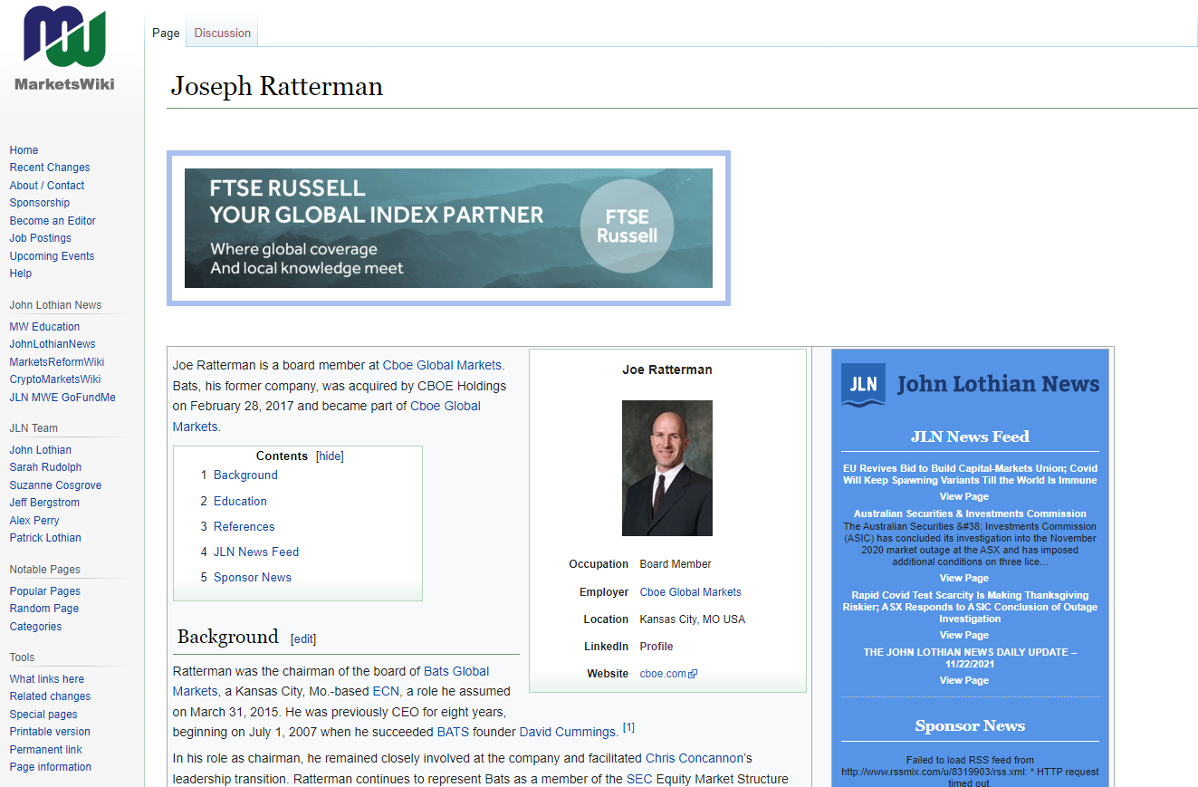Open Categories
1198x787 pixels.
point(35,627)
